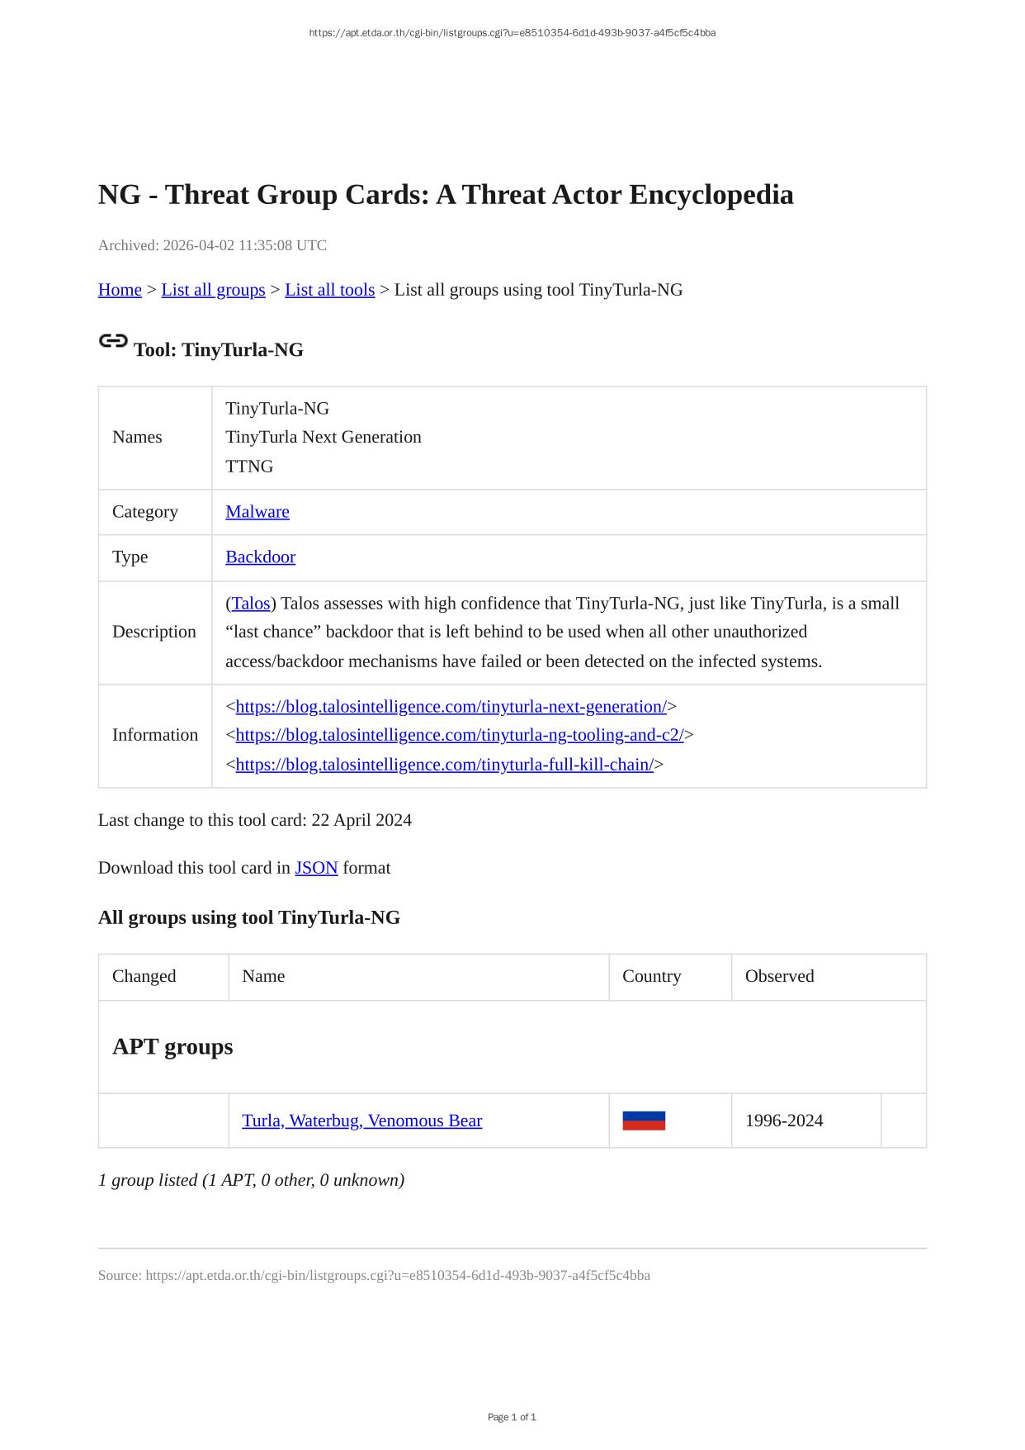
Task: Follow the Backdoor type link
Action: coord(260,557)
